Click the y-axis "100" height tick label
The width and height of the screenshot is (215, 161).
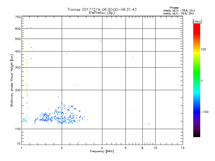tap(18, 129)
